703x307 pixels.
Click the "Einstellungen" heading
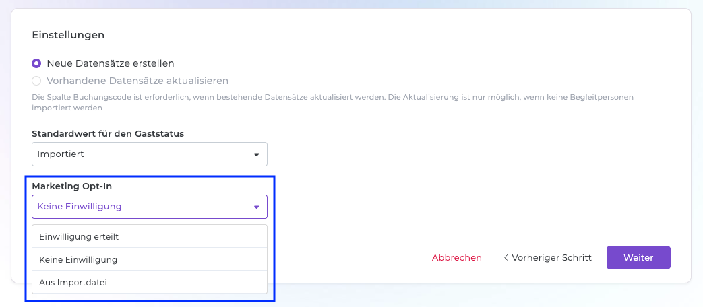tap(68, 35)
